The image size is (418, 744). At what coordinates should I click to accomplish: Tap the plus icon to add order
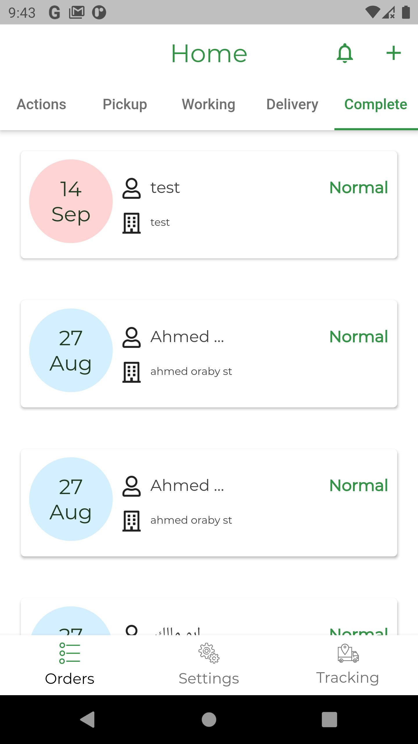pyautogui.click(x=394, y=53)
